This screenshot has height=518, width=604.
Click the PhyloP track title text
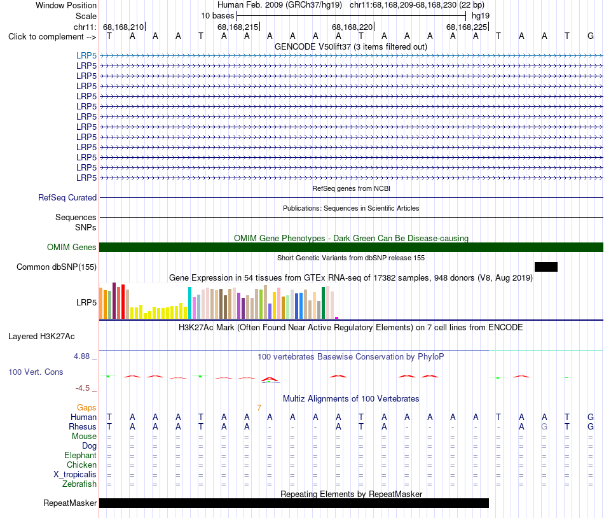click(x=350, y=356)
